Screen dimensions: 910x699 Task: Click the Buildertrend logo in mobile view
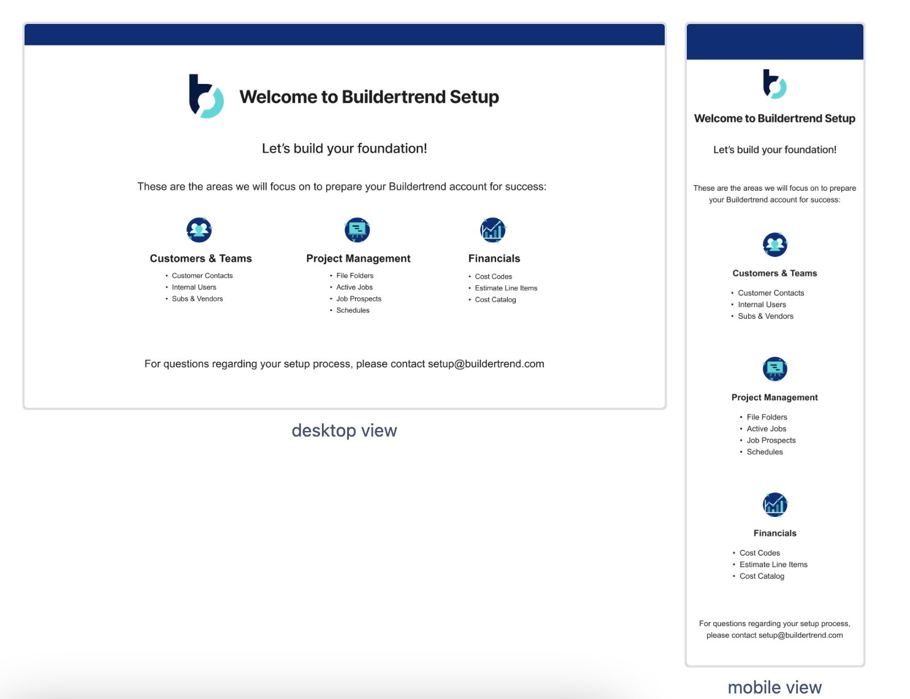(774, 84)
